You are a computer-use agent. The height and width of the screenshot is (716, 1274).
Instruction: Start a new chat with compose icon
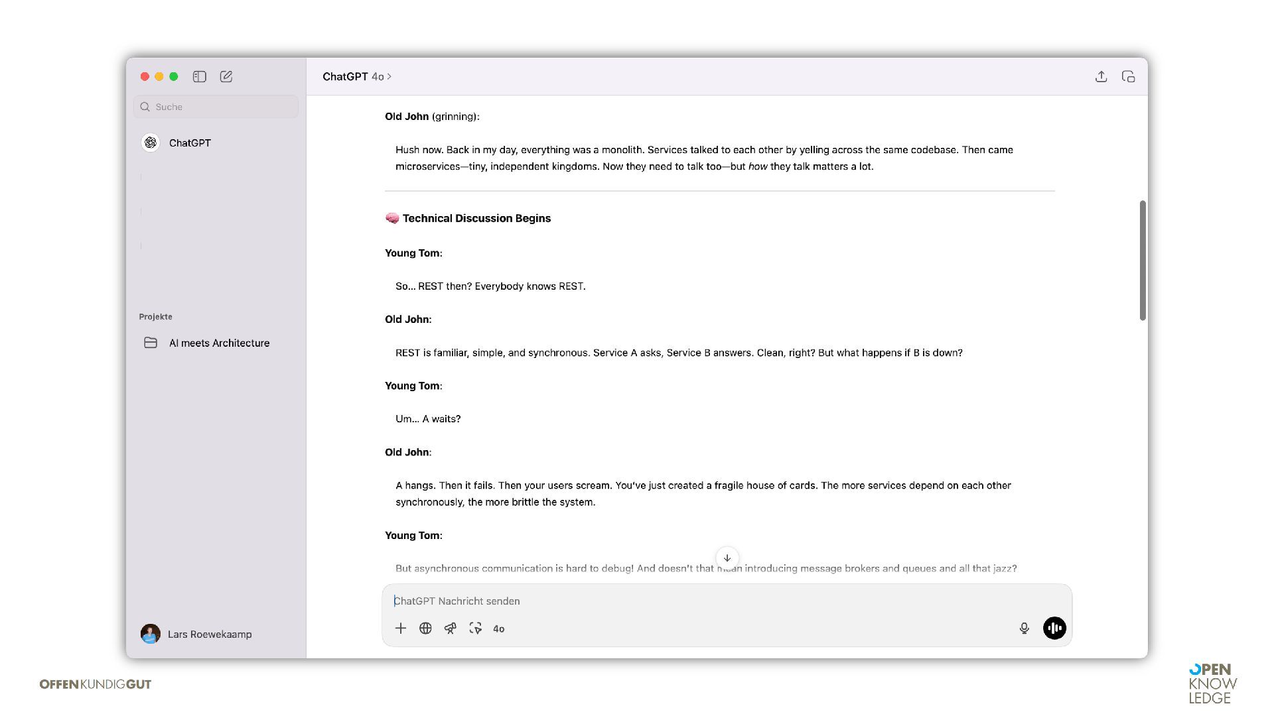coord(226,77)
